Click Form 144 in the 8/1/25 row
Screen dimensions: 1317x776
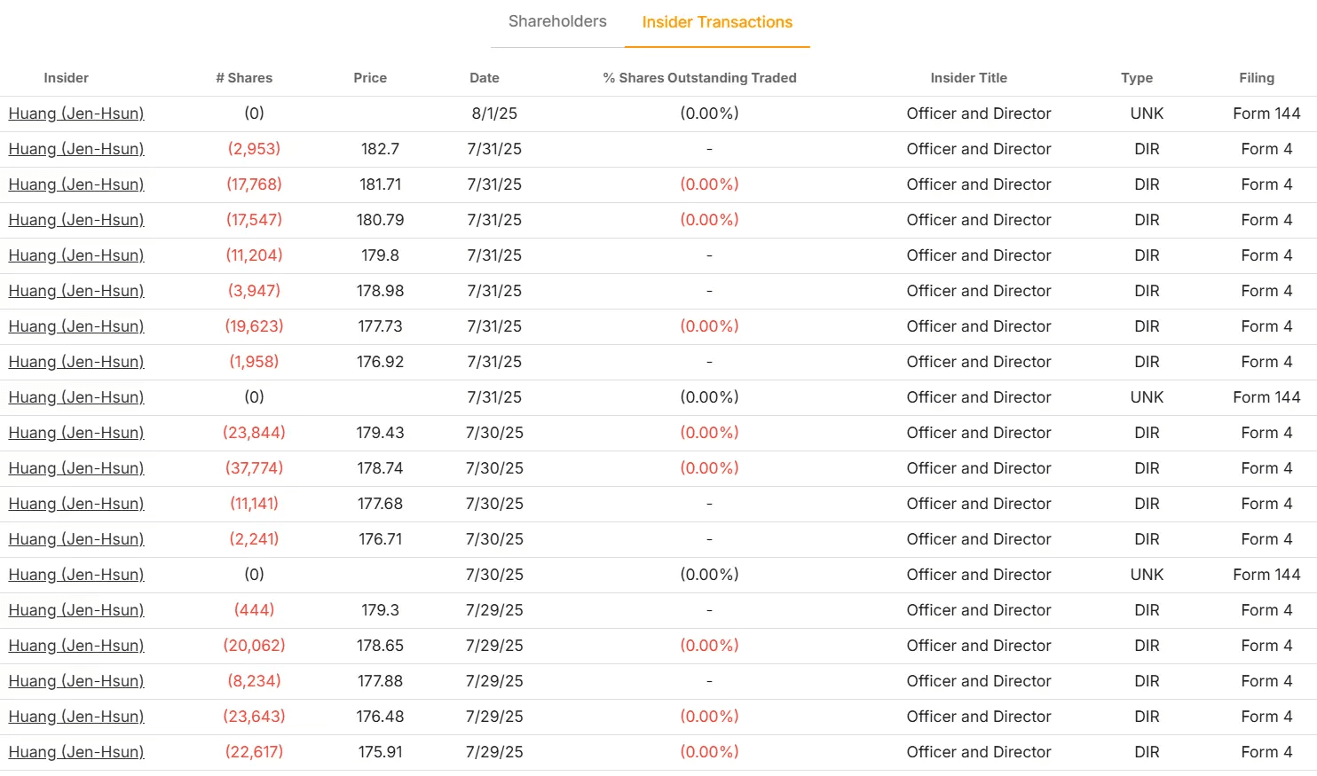point(1266,114)
